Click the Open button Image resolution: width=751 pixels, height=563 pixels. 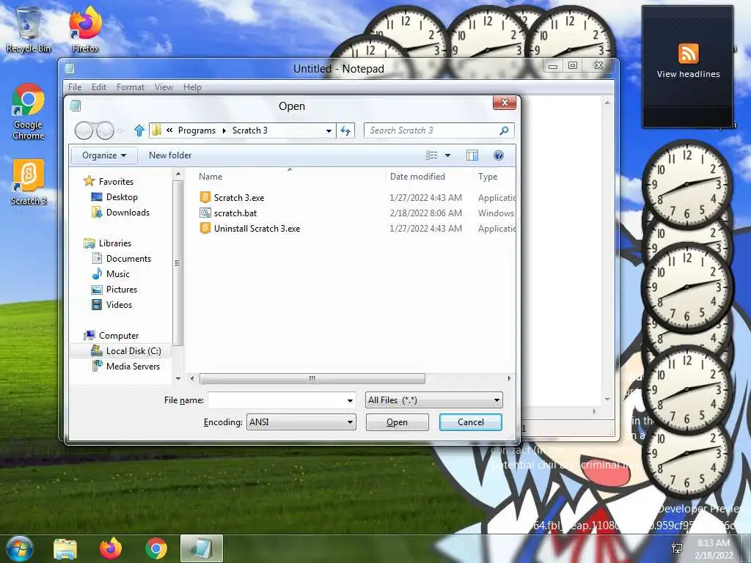coord(397,422)
